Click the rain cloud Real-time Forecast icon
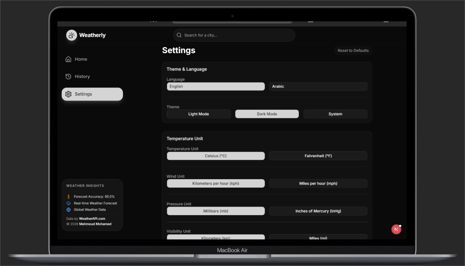The width and height of the screenshot is (465, 266). click(69, 203)
